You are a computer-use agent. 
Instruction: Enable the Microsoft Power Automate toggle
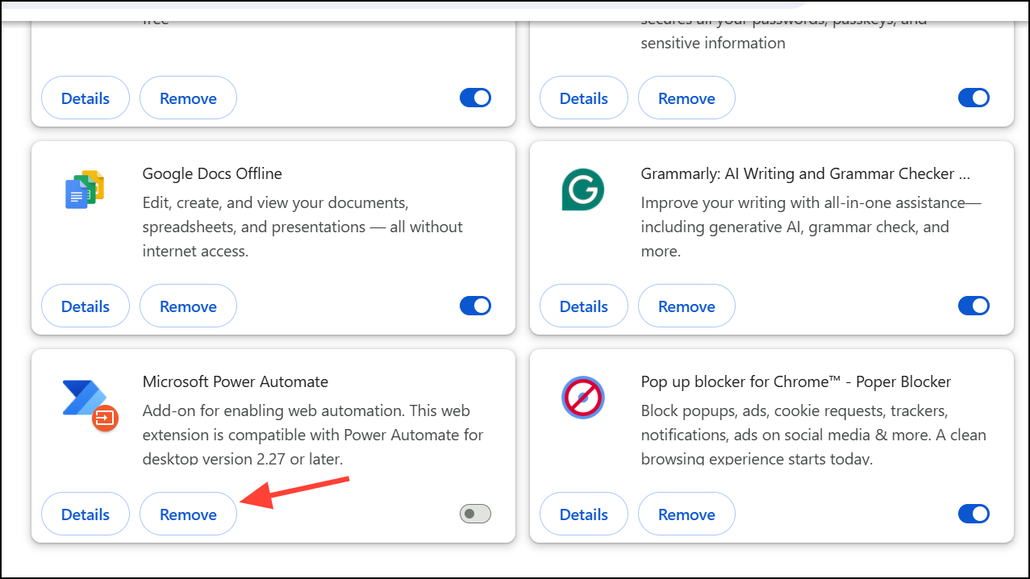pos(475,514)
